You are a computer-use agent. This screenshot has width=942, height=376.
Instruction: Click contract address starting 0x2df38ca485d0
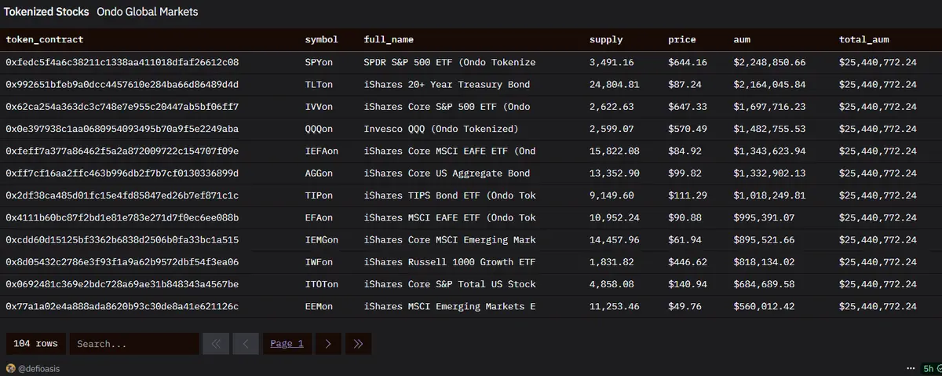(x=122, y=195)
